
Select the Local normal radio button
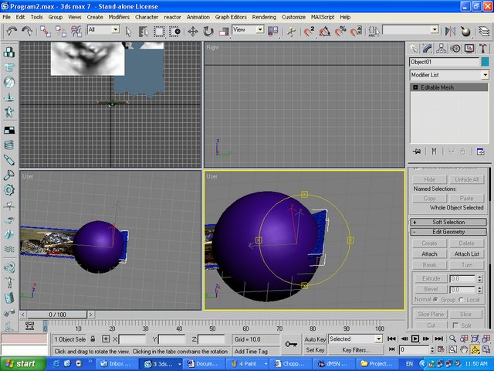462,299
